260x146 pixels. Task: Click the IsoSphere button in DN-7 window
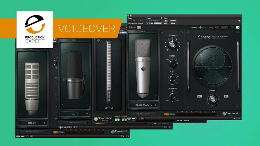tap(75, 123)
